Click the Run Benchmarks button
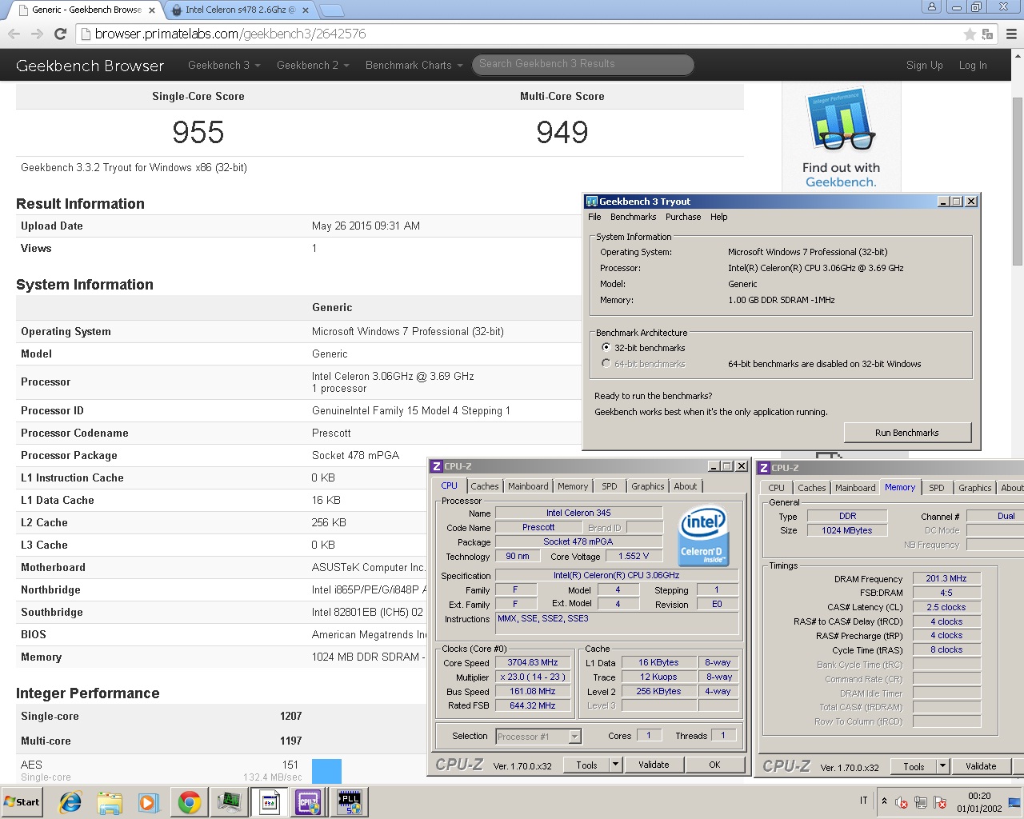The height and width of the screenshot is (819, 1024). tap(907, 433)
